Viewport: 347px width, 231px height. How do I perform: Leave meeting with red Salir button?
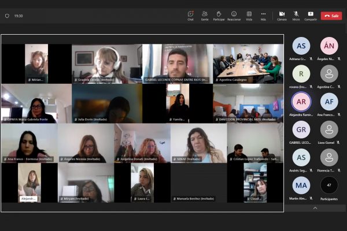pyautogui.click(x=332, y=16)
